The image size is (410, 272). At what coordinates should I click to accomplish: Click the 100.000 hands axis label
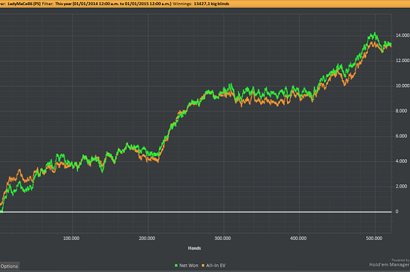point(72,238)
